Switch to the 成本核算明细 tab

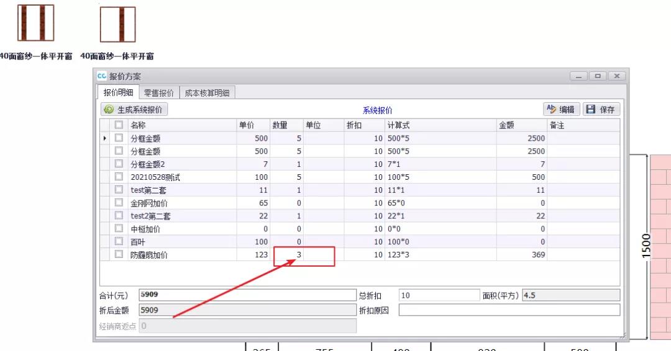207,92
